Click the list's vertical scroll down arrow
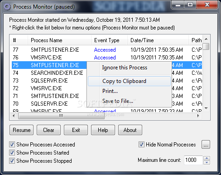221x175 pixels. click(206, 108)
